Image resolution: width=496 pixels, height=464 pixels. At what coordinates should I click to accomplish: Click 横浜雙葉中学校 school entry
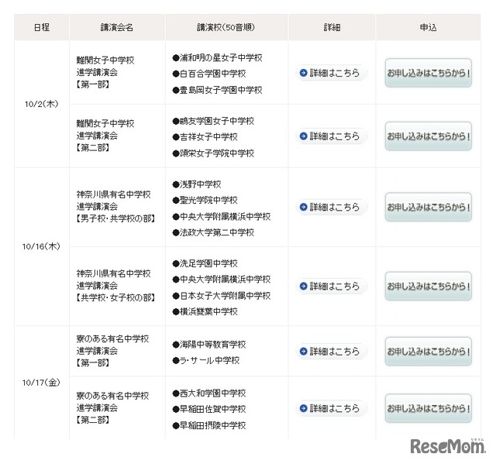click(205, 312)
